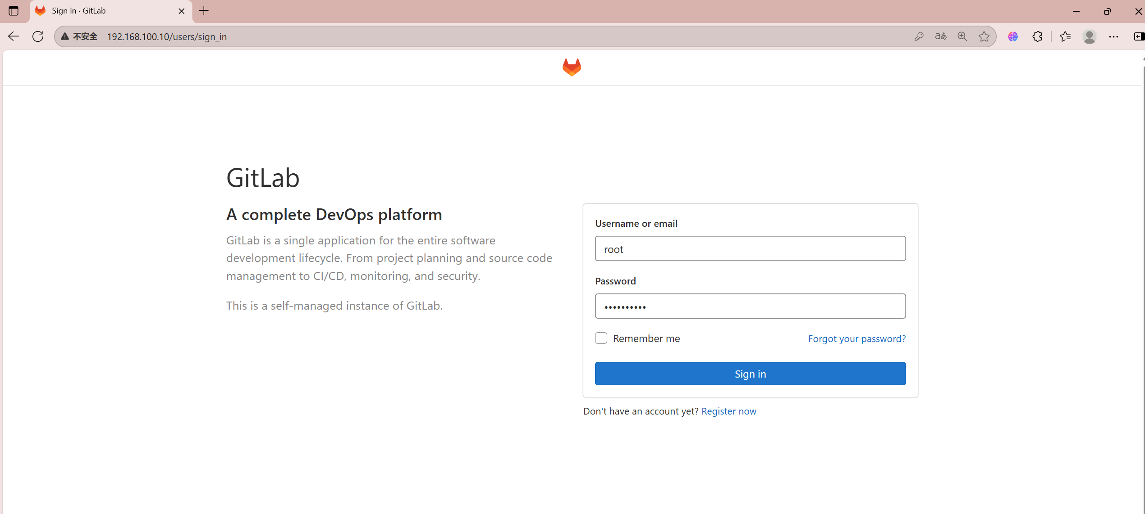Click the translate page icon
Viewport: 1145px width, 514px height.
coord(941,36)
